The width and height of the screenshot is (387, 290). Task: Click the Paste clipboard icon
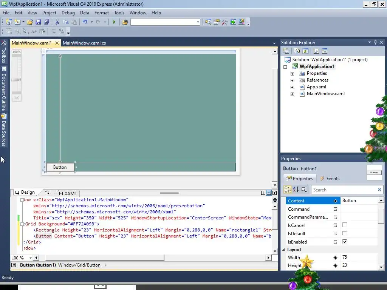pos(74,22)
